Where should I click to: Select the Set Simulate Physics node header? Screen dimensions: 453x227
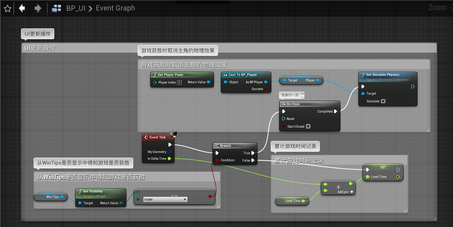click(x=388, y=77)
